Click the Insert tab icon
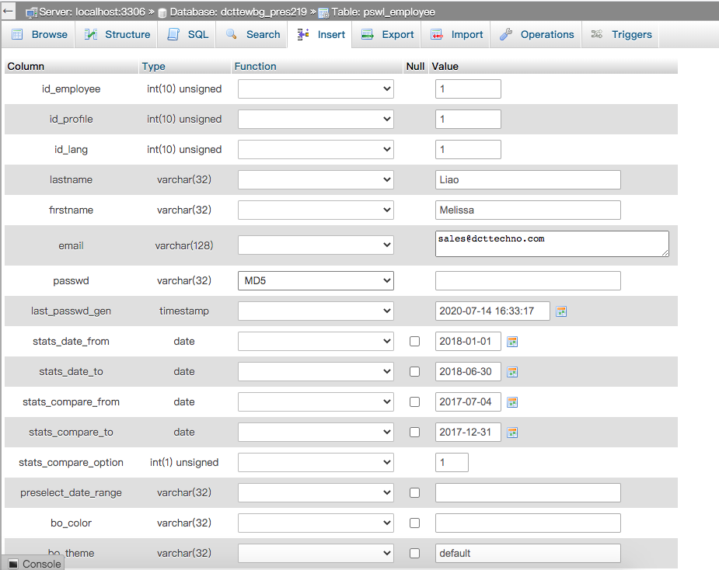 303,34
